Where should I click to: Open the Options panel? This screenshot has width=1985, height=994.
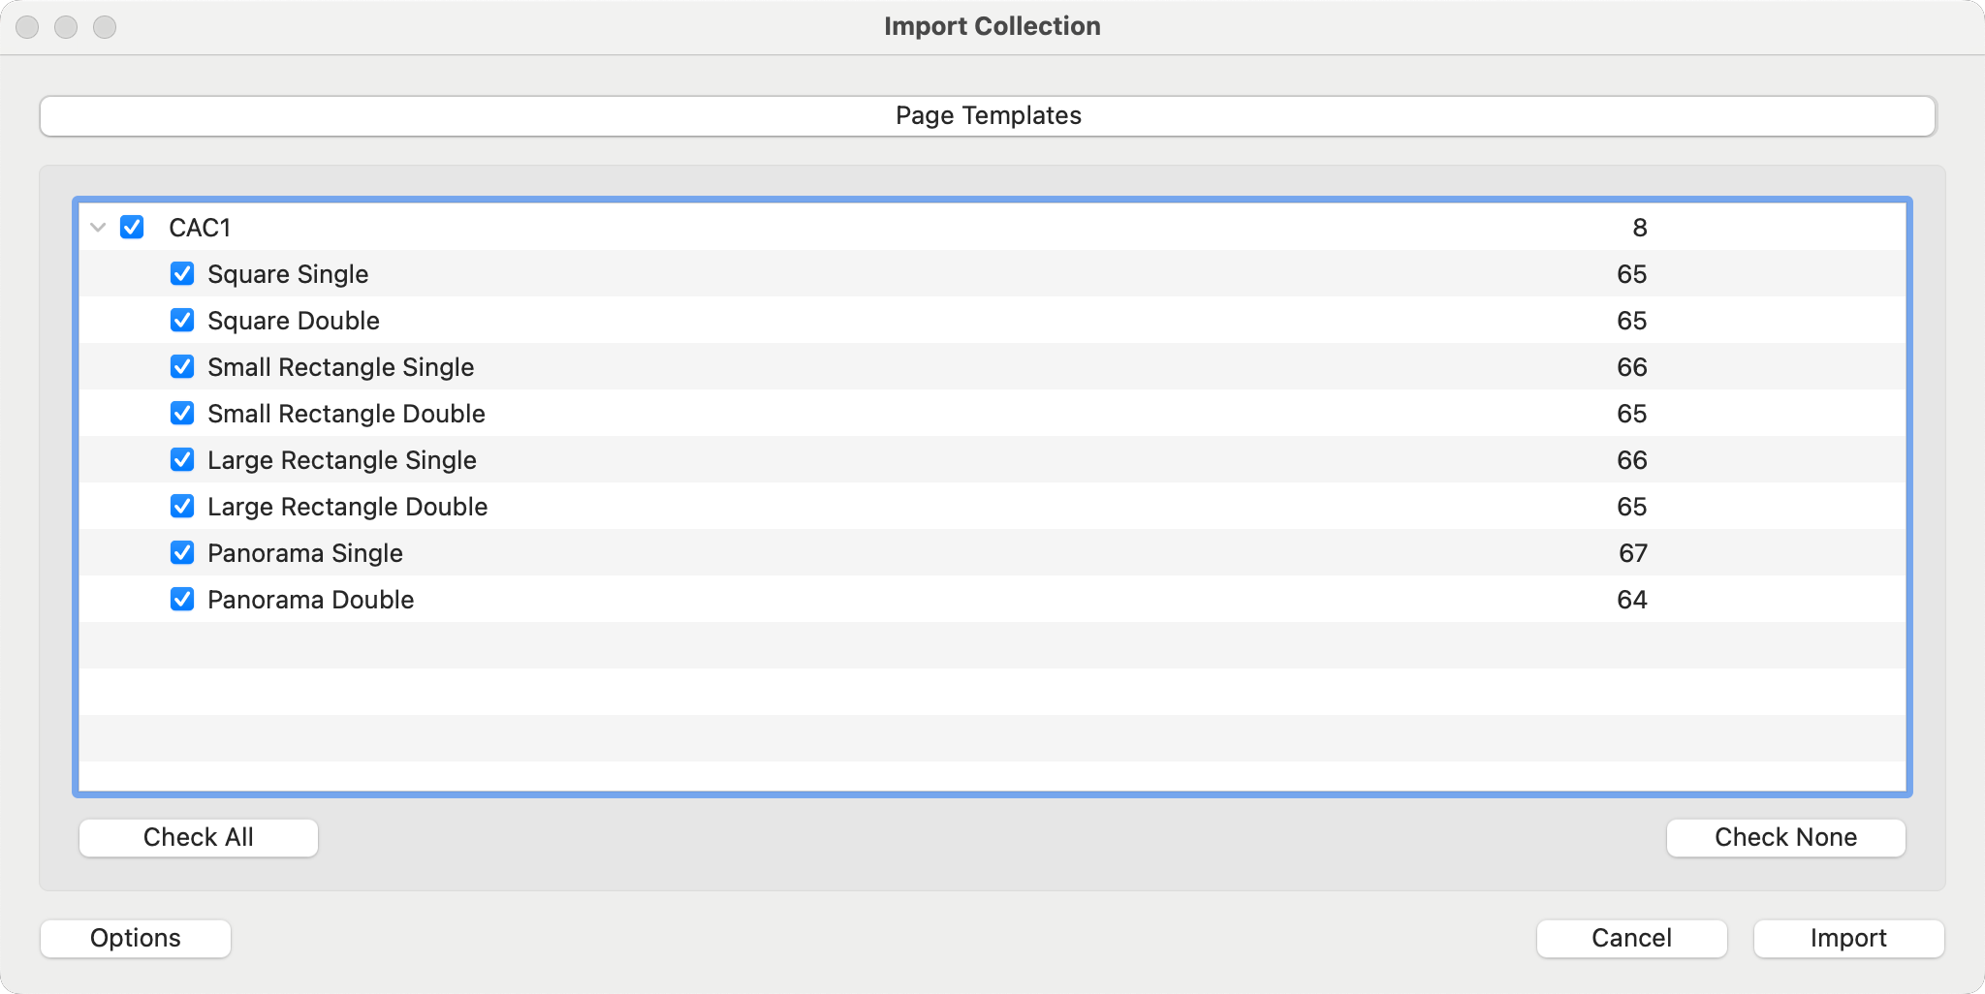pyautogui.click(x=136, y=939)
